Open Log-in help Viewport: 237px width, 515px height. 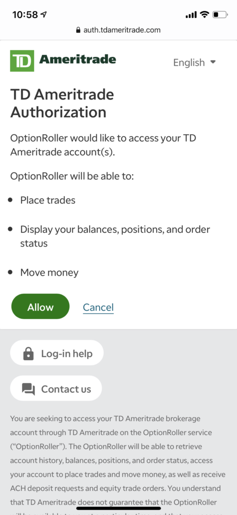(57, 353)
